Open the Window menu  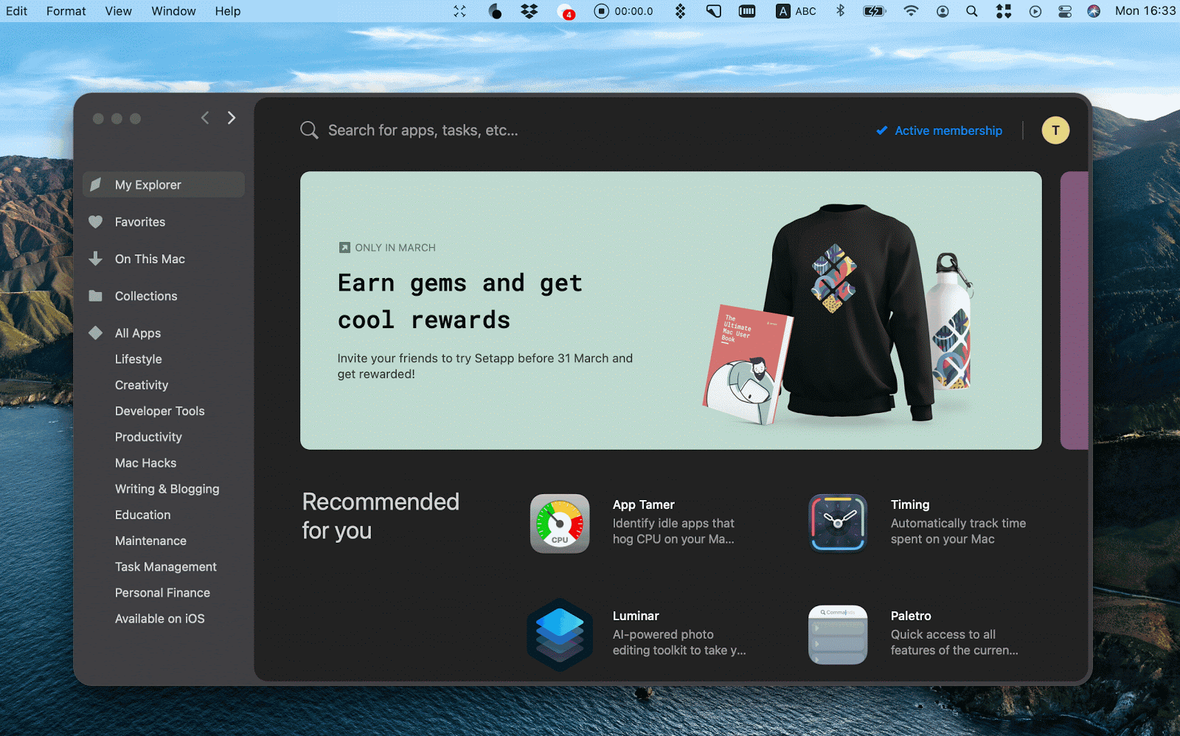[174, 11]
